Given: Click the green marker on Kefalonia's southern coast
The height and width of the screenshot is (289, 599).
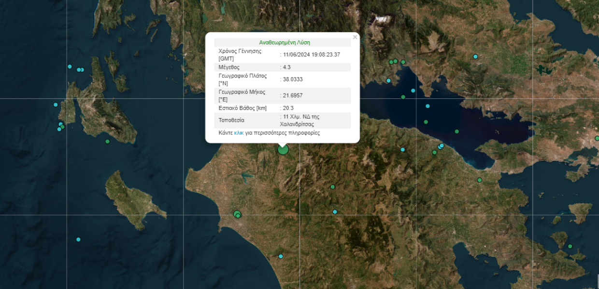Looking at the screenshot, I should [x=107, y=141].
